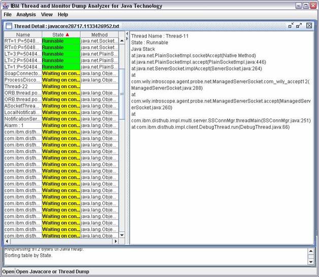The width and height of the screenshot is (319, 277).
Task: Close the main application window
Action: 313,6
